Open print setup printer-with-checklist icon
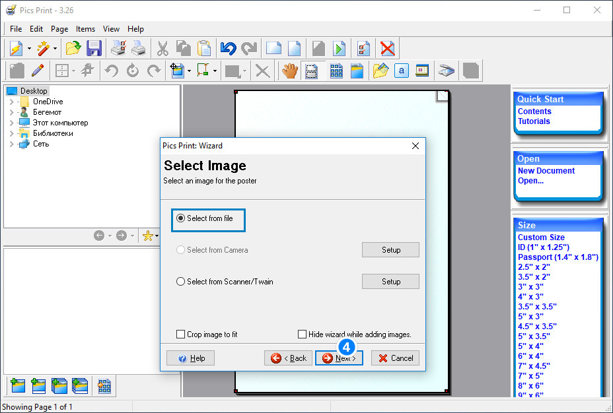 tap(118, 49)
